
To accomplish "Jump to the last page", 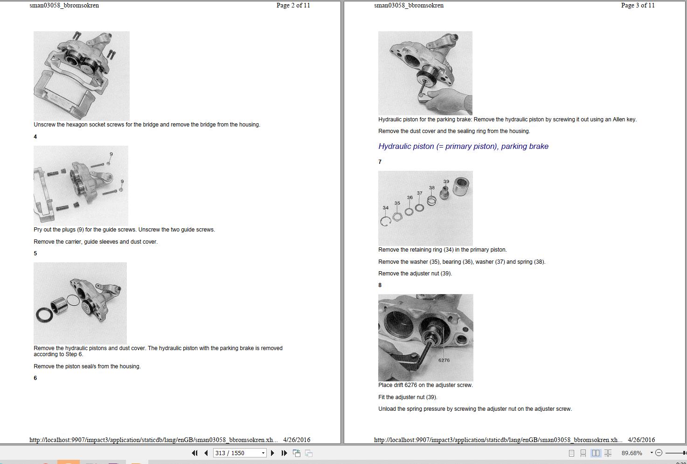I will 284,453.
